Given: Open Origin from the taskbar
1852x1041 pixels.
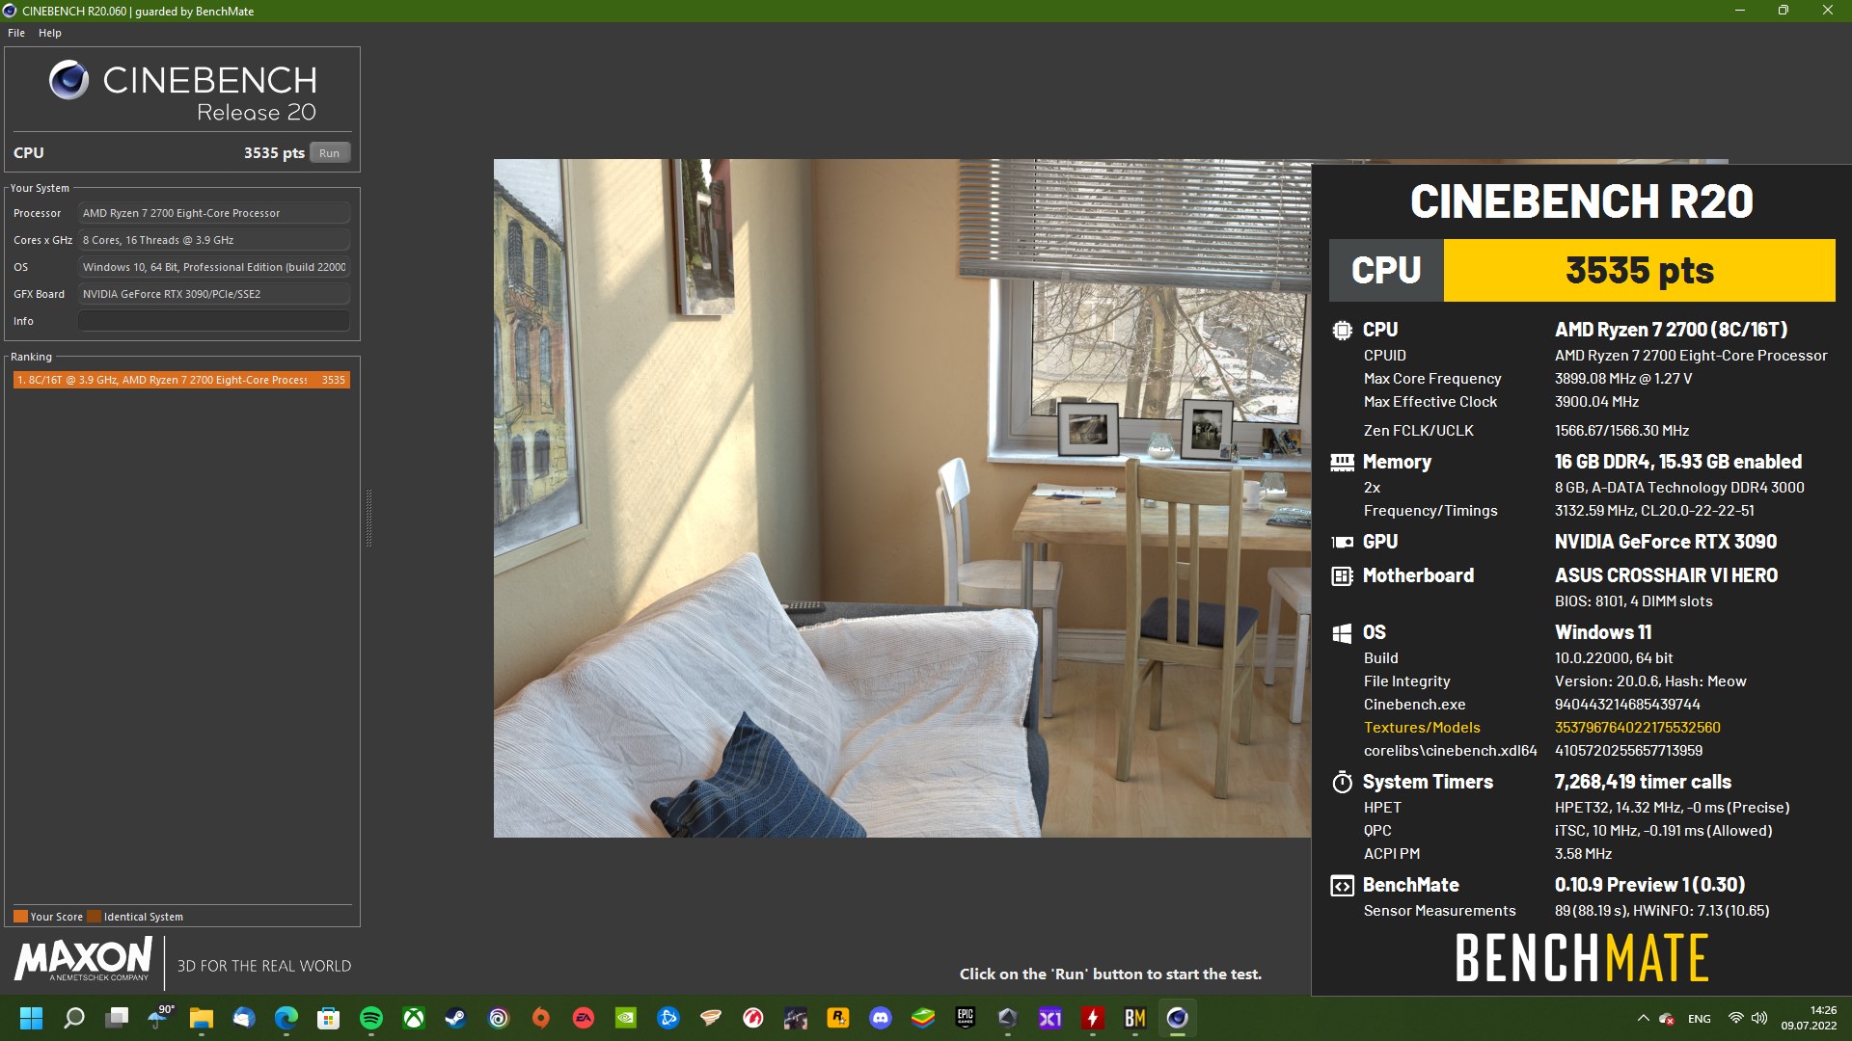Looking at the screenshot, I should coord(541,1018).
